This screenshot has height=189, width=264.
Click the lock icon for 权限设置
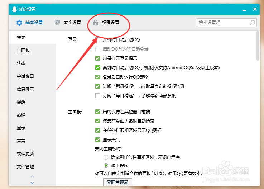(x=96, y=23)
